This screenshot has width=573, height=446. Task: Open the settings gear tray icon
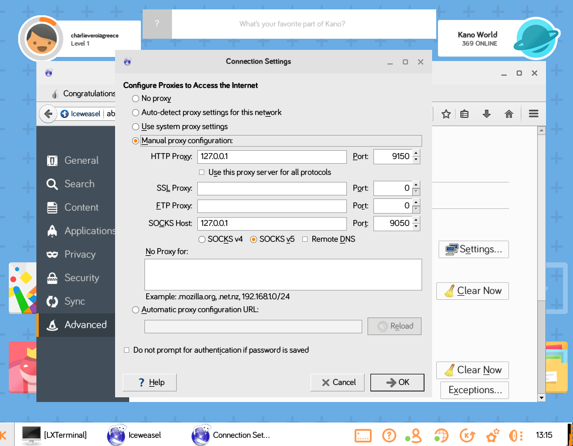coord(493,435)
